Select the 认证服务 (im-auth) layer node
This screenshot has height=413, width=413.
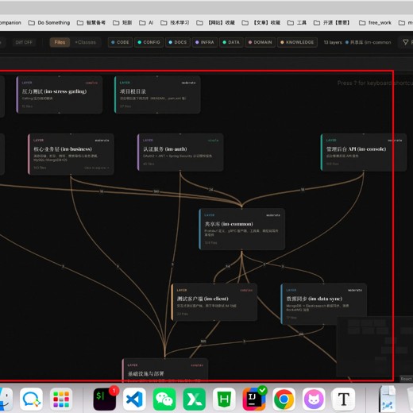[x=180, y=152]
